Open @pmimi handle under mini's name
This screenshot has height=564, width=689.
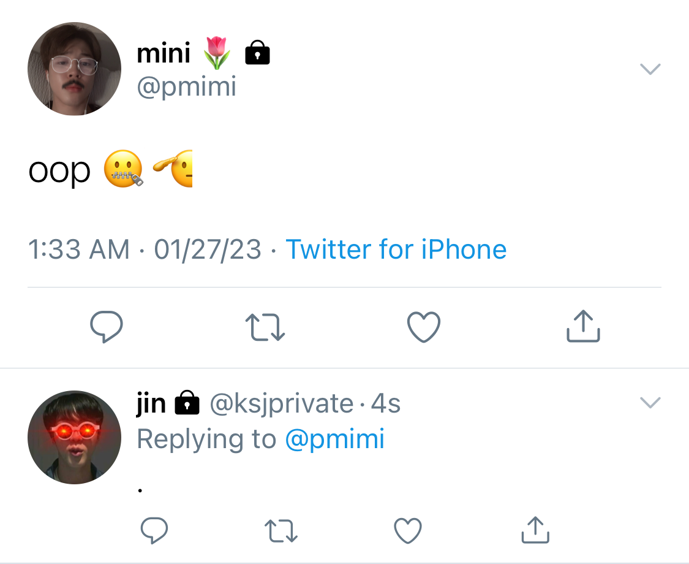186,86
